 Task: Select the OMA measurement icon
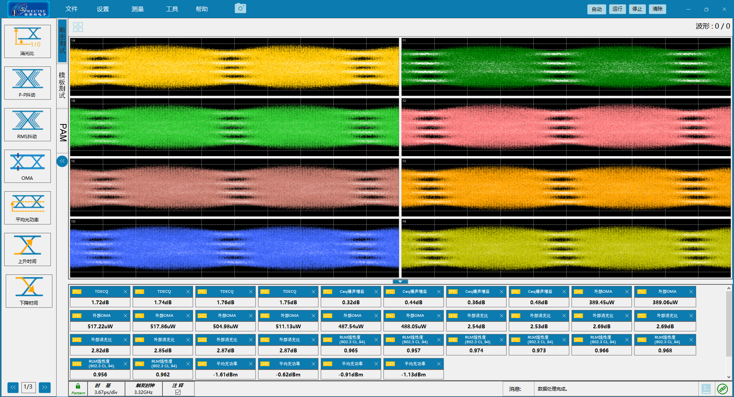(x=28, y=166)
